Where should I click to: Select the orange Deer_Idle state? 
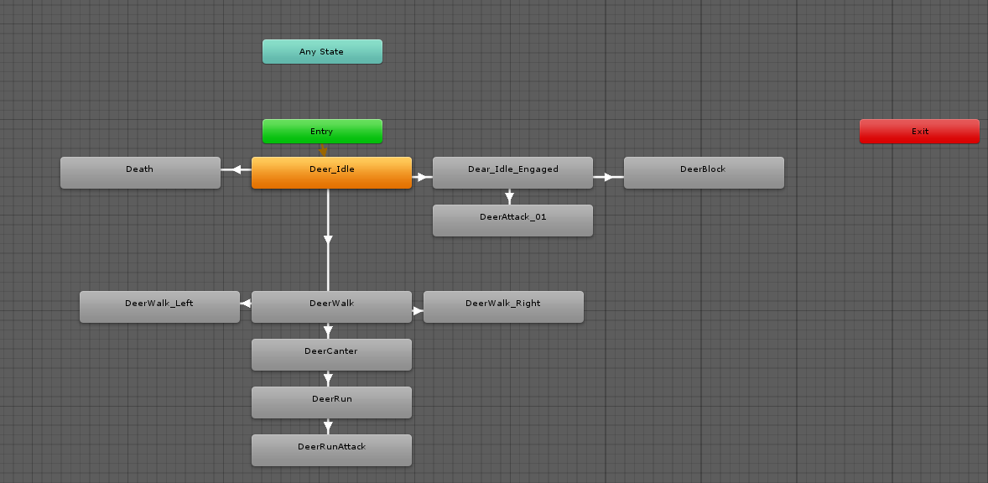click(x=331, y=173)
